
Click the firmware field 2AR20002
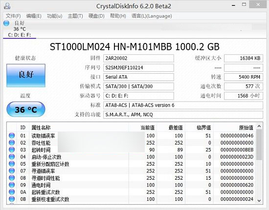pyautogui.click(x=138, y=58)
